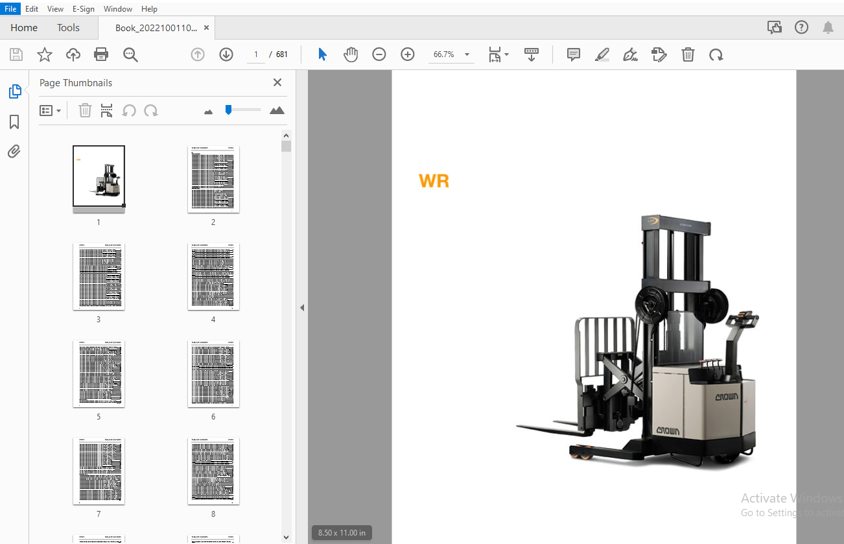Add the file to starred with the star icon

(45, 54)
